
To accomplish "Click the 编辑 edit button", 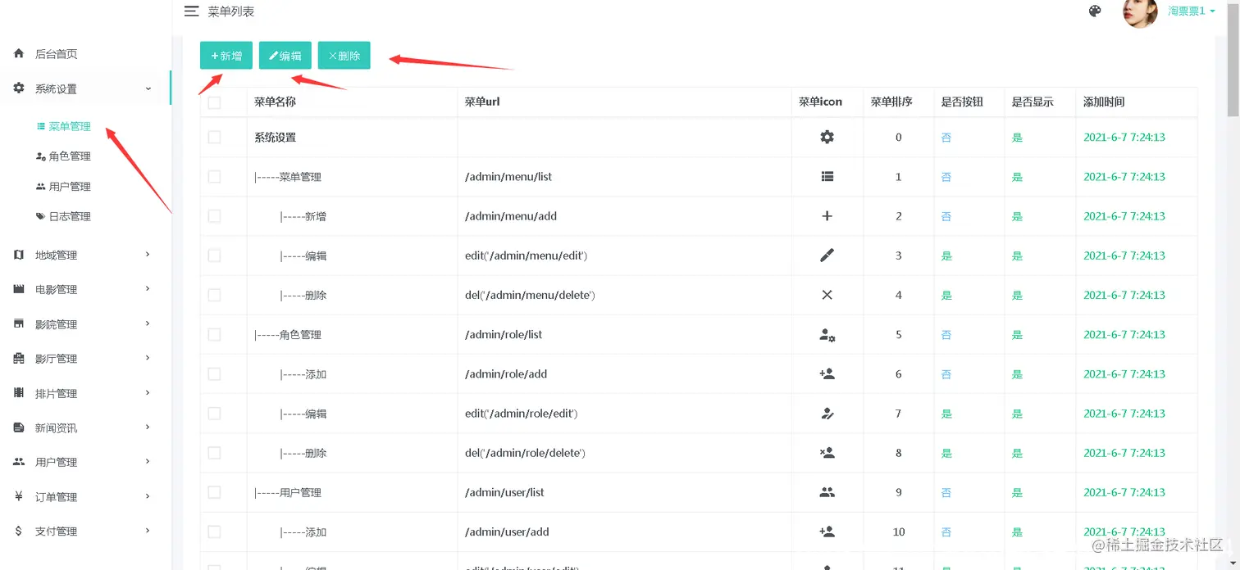I will [285, 56].
